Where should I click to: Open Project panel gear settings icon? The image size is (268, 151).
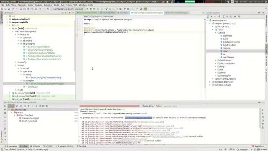pyautogui.click(x=70, y=13)
